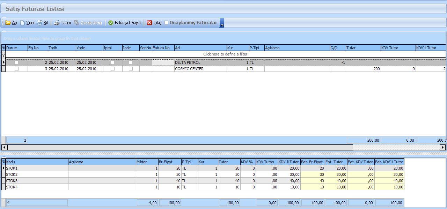Click the Yeni toolbar button label
This screenshot has width=447, height=209.
[30, 23]
